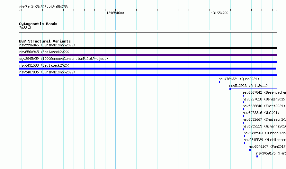Open the nsv5959225 (Almarri2020) variant label

(264, 126)
